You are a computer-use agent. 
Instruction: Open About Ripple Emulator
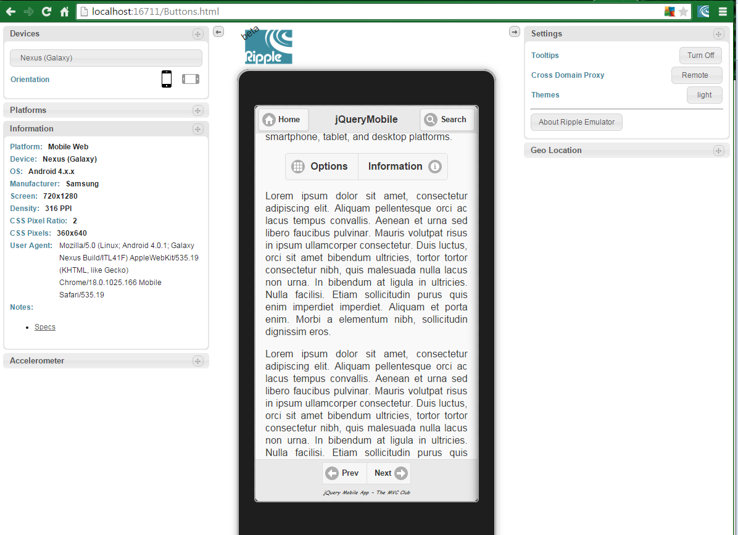tap(576, 122)
